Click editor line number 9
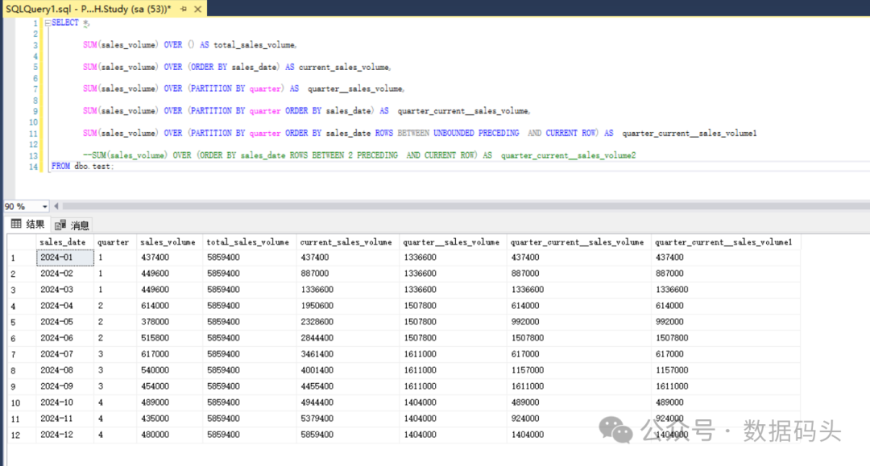This screenshot has height=466, width=870. pyautogui.click(x=35, y=111)
